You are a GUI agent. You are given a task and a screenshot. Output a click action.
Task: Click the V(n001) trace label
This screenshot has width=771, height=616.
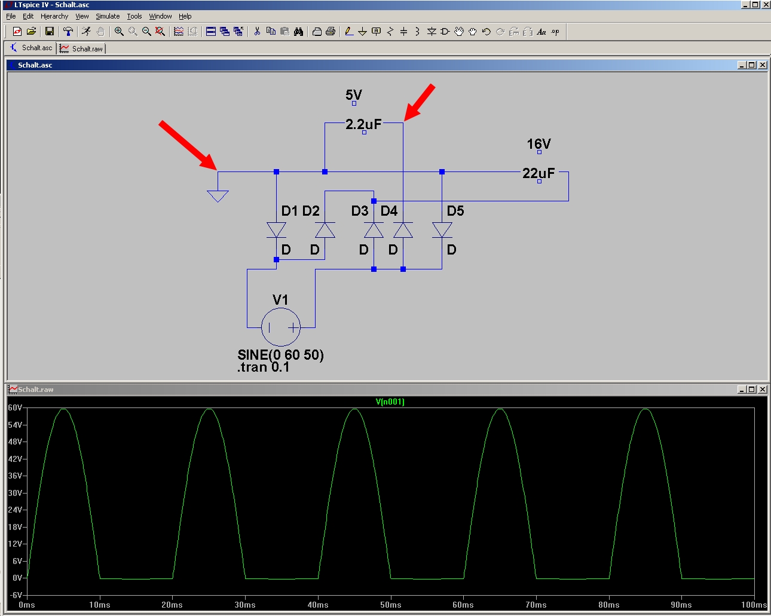point(390,402)
